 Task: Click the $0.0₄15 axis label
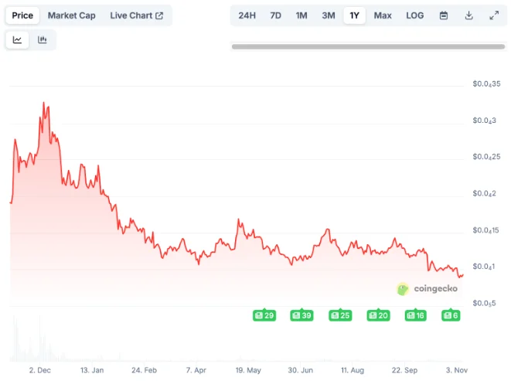486,230
